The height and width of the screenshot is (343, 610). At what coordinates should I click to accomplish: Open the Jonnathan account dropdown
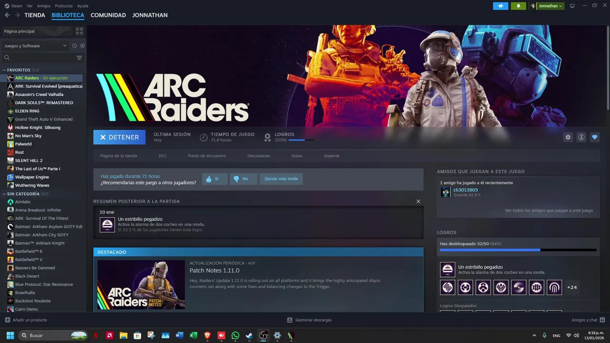pos(547,6)
